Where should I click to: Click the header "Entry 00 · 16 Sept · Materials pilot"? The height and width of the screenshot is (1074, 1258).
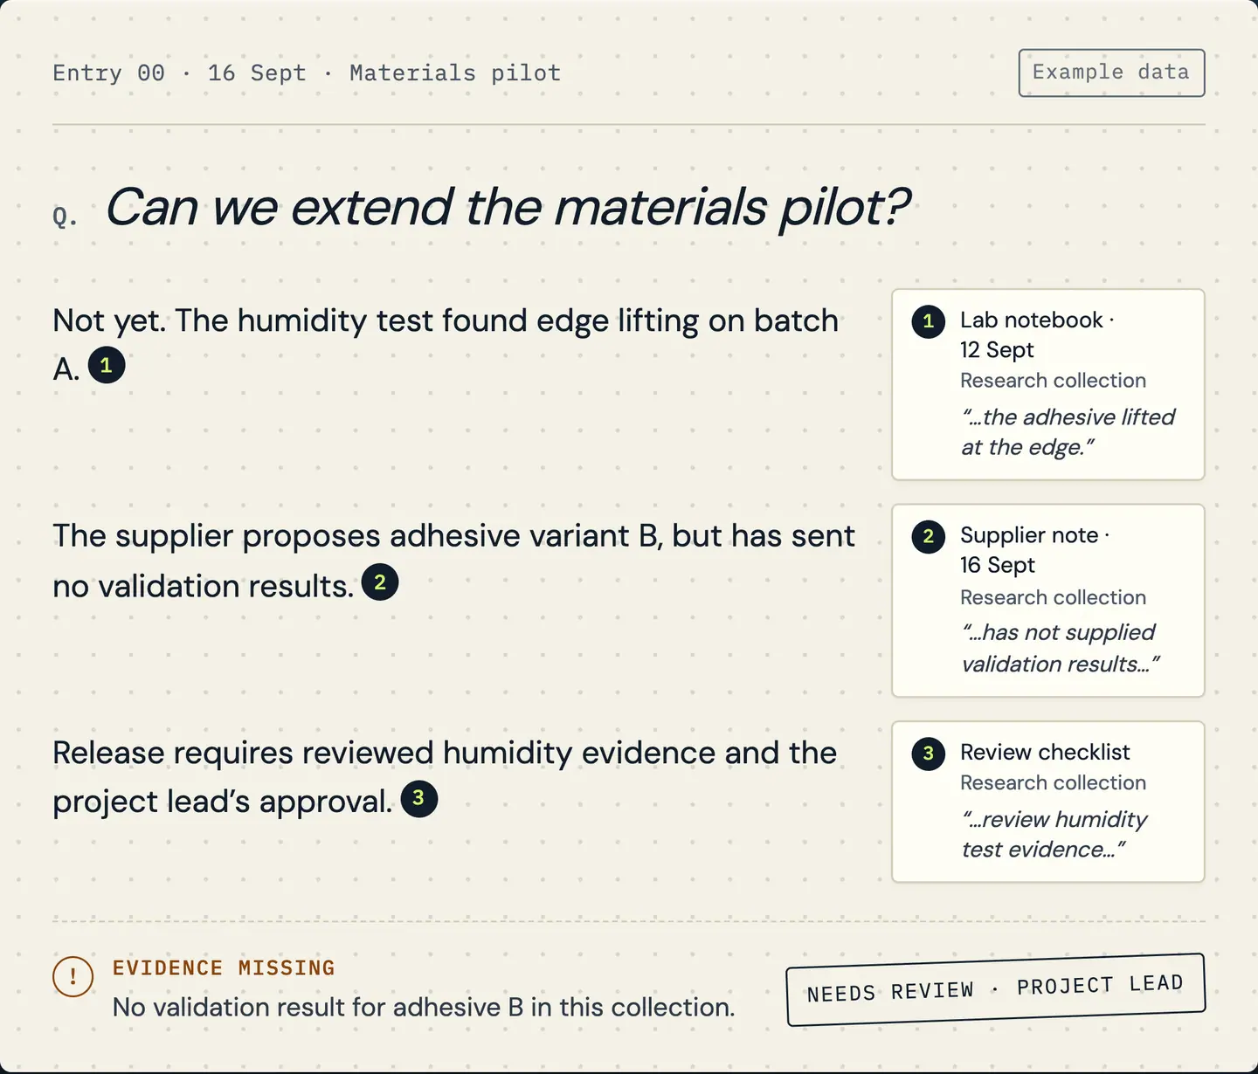(x=307, y=72)
